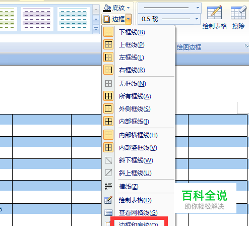This screenshot has width=249, height=226.
Task: Click the 底纹 shading paint bucket icon
Action: [107, 8]
